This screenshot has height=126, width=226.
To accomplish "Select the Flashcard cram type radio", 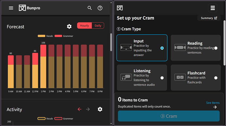I will 216,78.
